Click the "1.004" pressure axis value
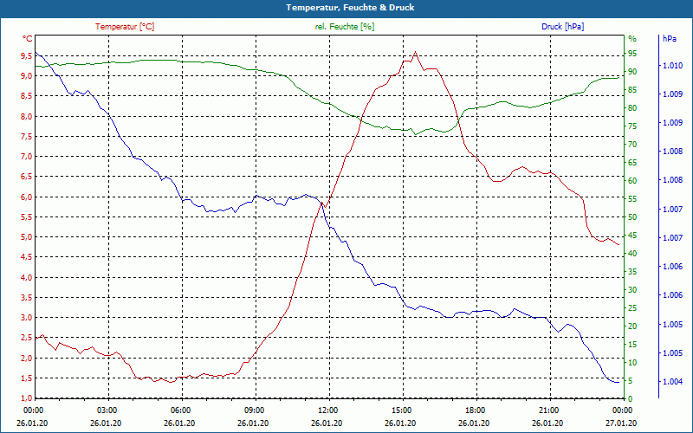 pos(672,381)
